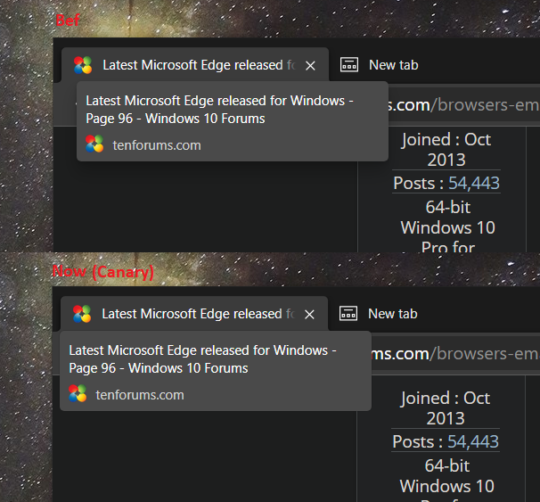Click the New tab page icon in top window
The height and width of the screenshot is (502, 540).
point(349,65)
